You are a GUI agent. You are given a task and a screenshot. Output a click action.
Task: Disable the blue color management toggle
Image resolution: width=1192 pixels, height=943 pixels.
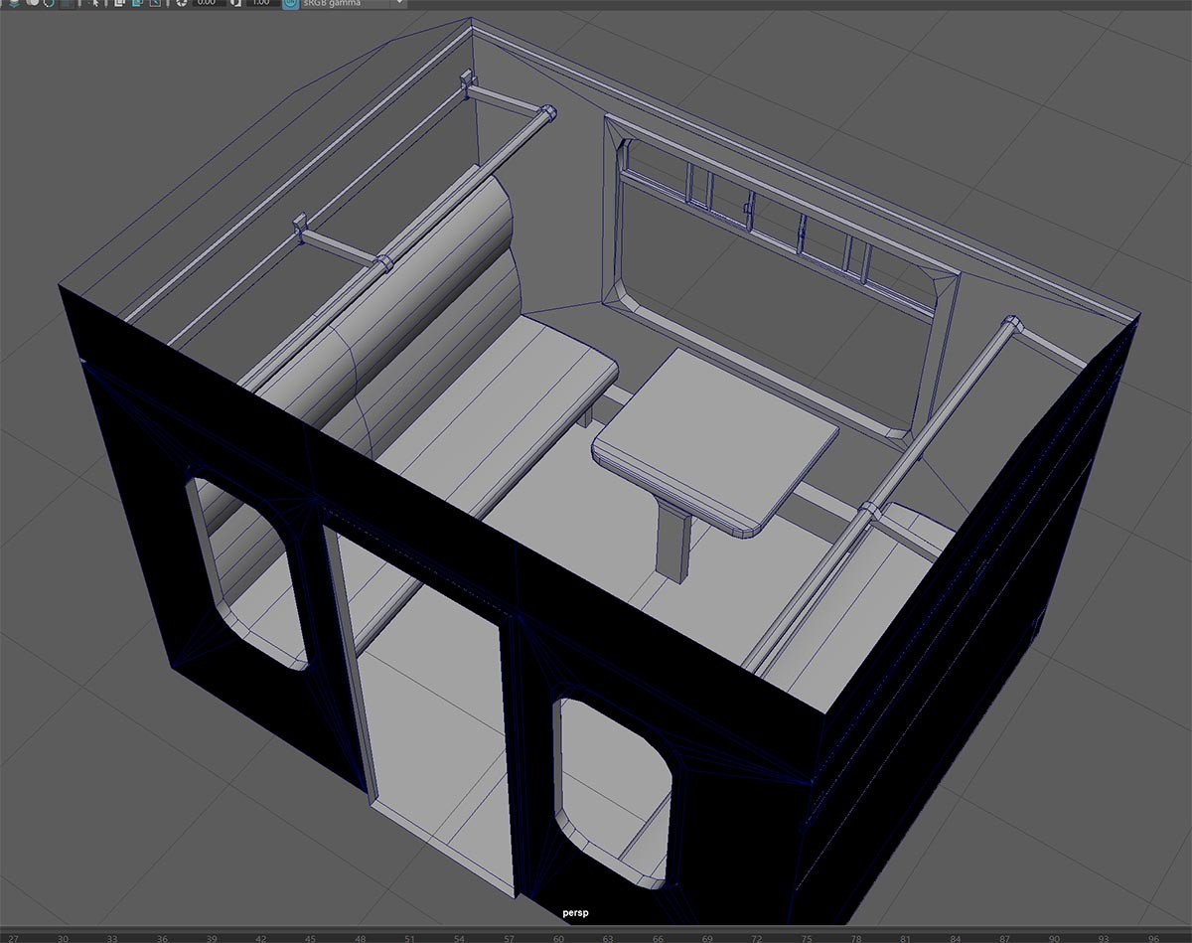tap(290, 5)
